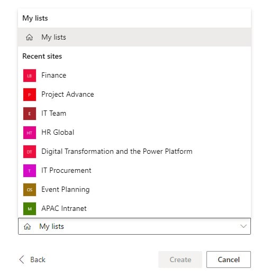Open the My lists combo box field

(x=134, y=226)
